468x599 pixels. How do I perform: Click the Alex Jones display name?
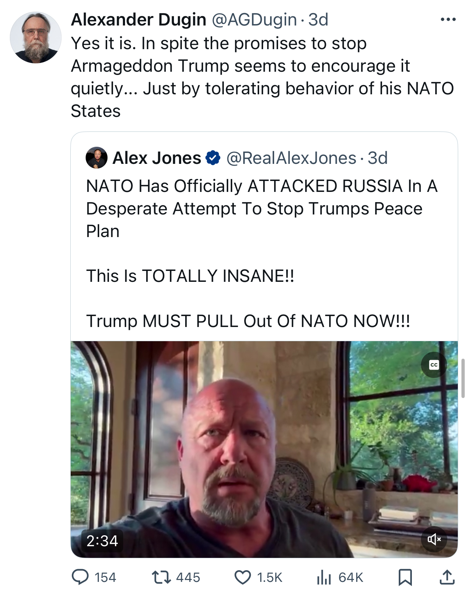[157, 158]
